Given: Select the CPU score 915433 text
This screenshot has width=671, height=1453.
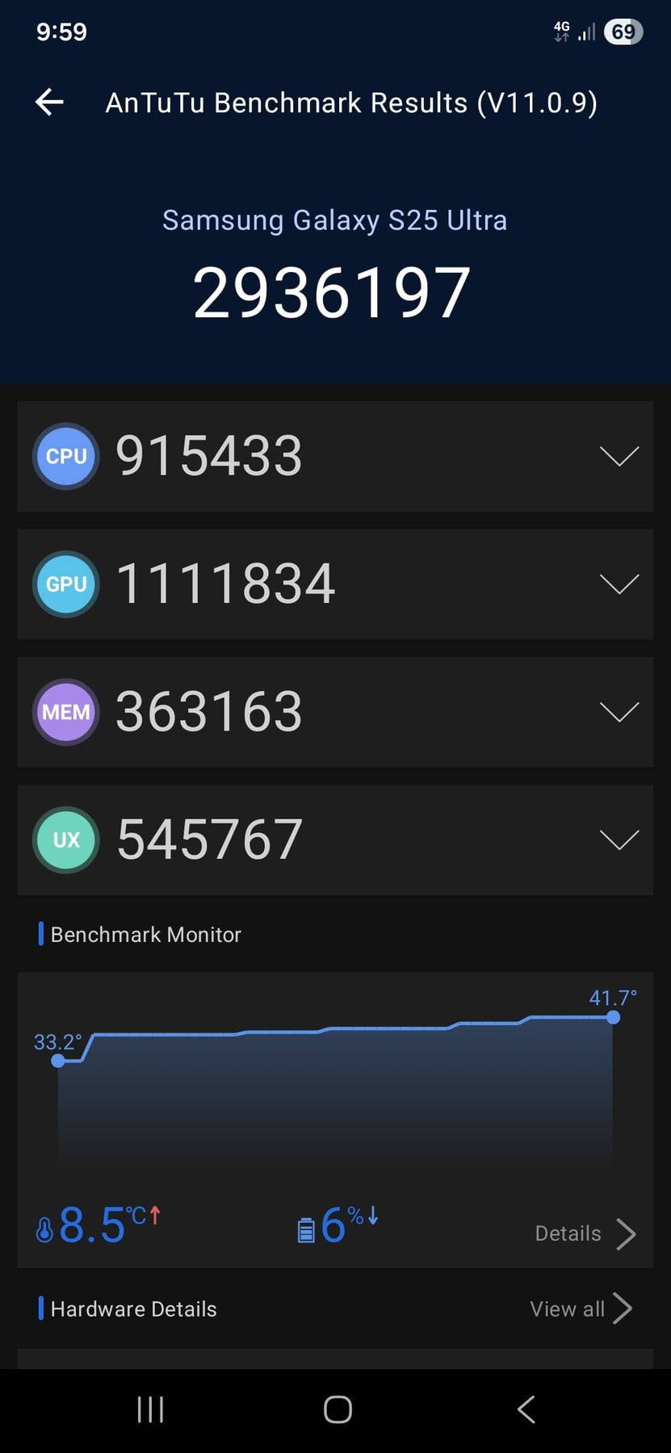Looking at the screenshot, I should tap(209, 456).
